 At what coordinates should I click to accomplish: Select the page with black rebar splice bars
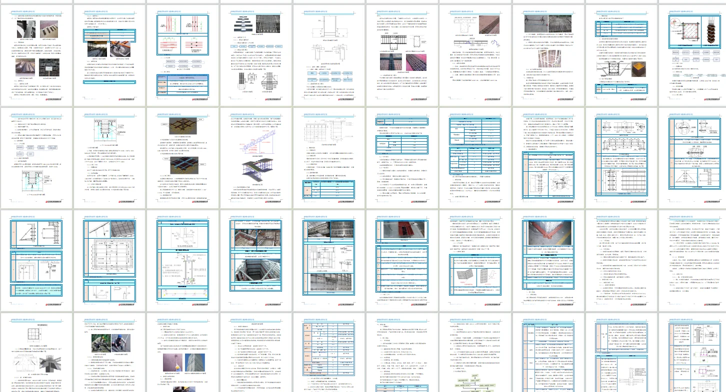[x=255, y=56]
